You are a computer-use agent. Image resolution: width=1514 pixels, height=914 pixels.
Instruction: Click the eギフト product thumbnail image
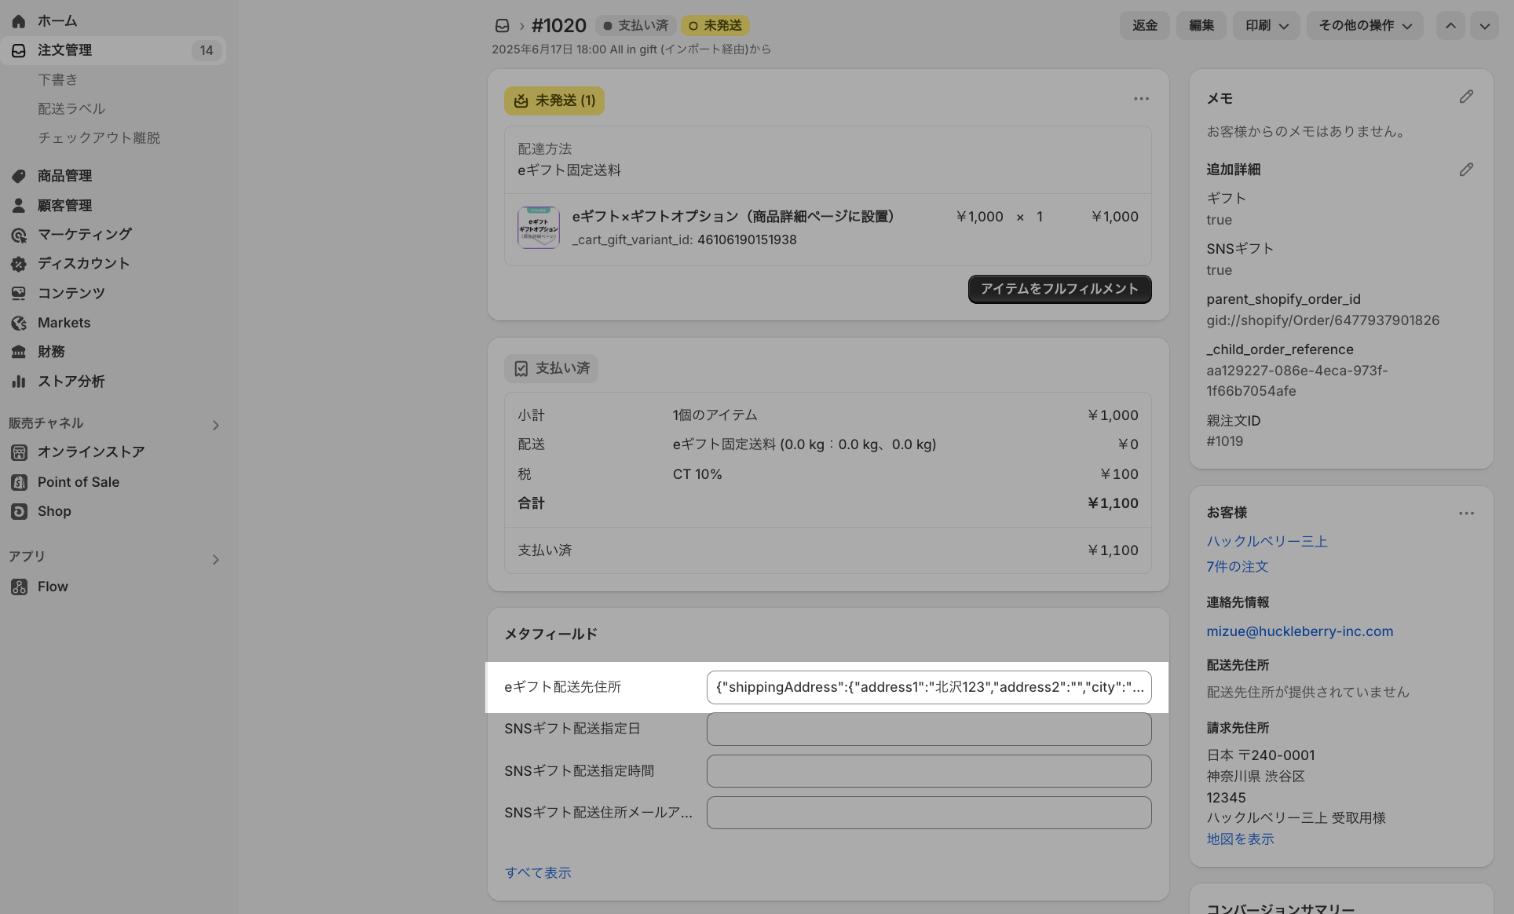(x=539, y=228)
